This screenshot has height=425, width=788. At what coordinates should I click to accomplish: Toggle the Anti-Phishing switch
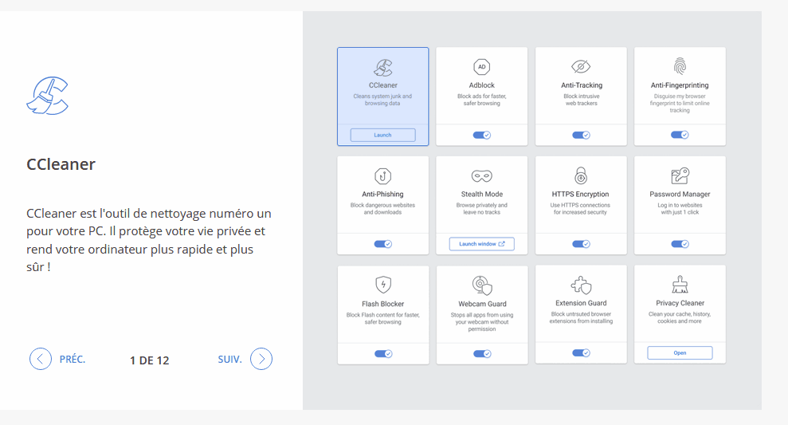[383, 244]
